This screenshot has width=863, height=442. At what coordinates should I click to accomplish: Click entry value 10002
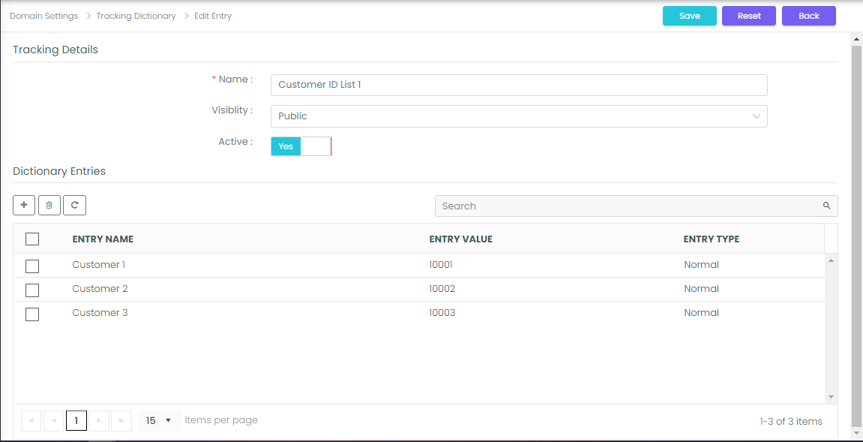pos(442,289)
